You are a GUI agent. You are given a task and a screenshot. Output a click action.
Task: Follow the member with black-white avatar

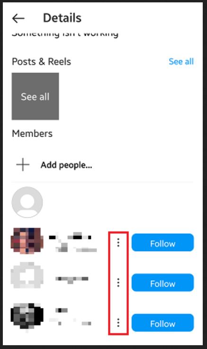(x=163, y=322)
